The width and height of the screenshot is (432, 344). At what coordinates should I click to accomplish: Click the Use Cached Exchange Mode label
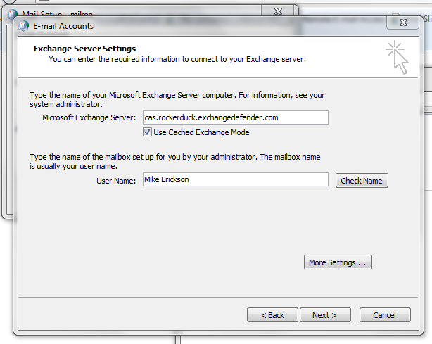pyautogui.click(x=201, y=132)
